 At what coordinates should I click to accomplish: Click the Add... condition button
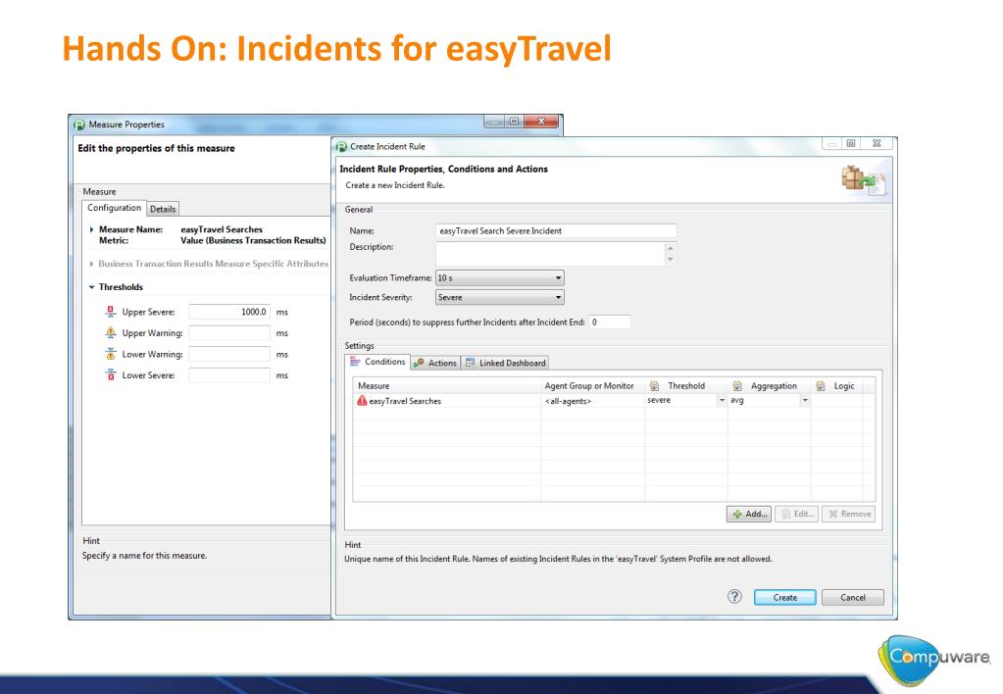[749, 514]
